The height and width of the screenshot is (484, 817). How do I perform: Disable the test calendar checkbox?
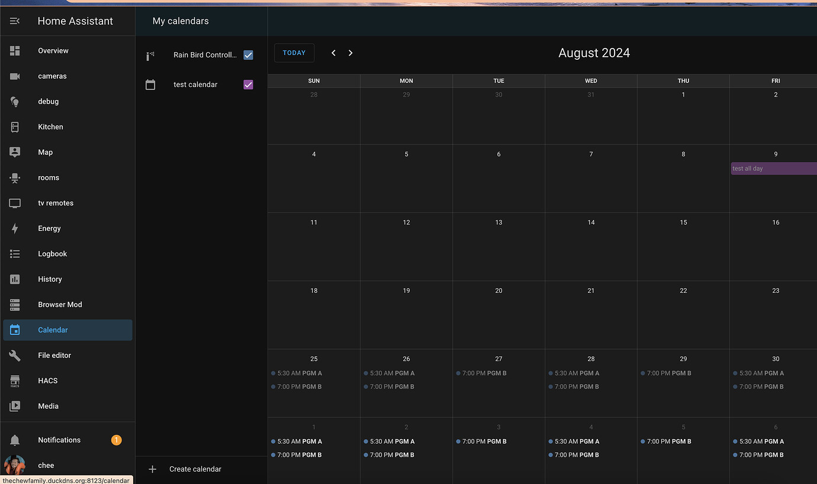tap(248, 85)
